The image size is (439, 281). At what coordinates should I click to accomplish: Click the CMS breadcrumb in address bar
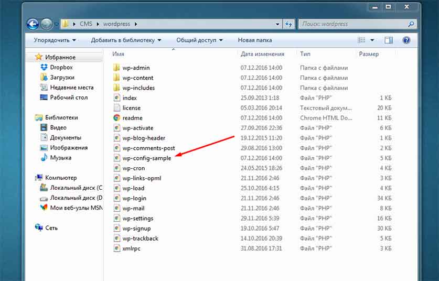(x=85, y=24)
